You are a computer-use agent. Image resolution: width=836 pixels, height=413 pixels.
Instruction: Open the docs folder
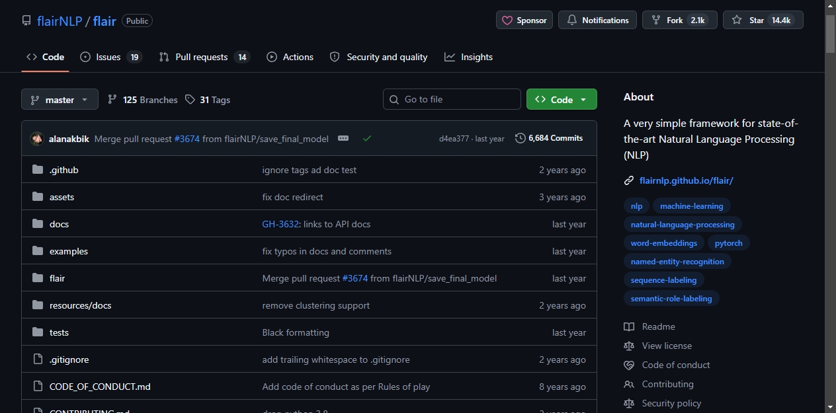[x=59, y=224]
